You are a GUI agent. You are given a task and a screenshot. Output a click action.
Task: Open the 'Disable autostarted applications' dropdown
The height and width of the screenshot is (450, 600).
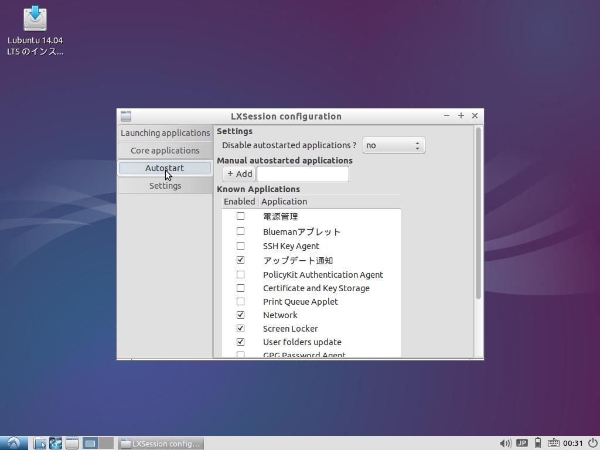point(393,145)
